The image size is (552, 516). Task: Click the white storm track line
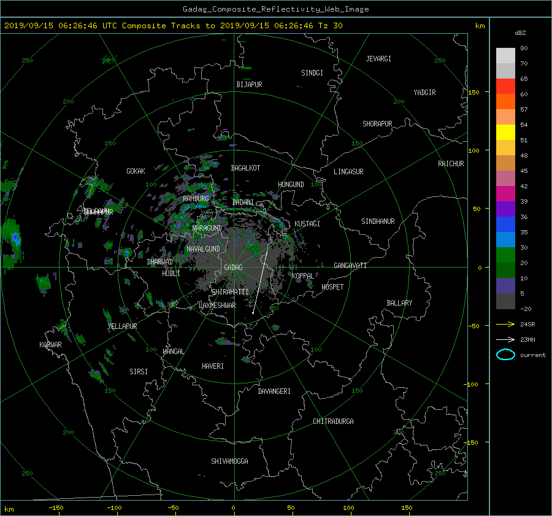click(260, 282)
